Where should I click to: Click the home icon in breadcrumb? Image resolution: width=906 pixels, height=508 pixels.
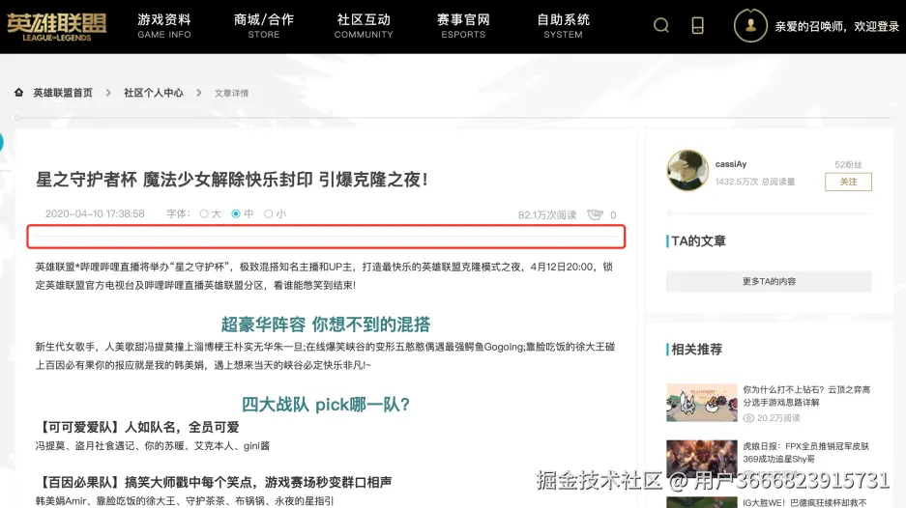pos(19,93)
